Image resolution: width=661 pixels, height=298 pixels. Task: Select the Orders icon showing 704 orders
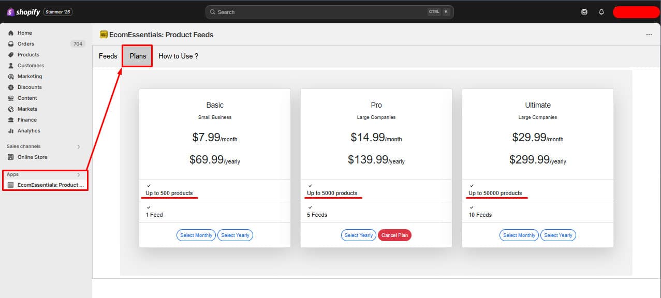pos(11,43)
